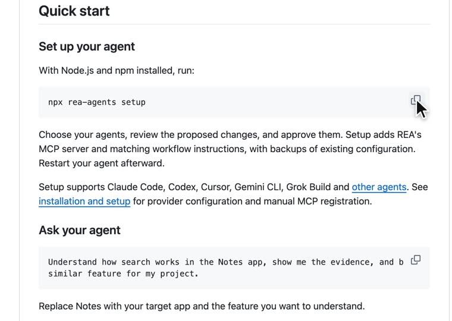Screen dimensions: 452x321
Task: Copy the 'Understand how search works' prompt
Action: click(x=416, y=260)
